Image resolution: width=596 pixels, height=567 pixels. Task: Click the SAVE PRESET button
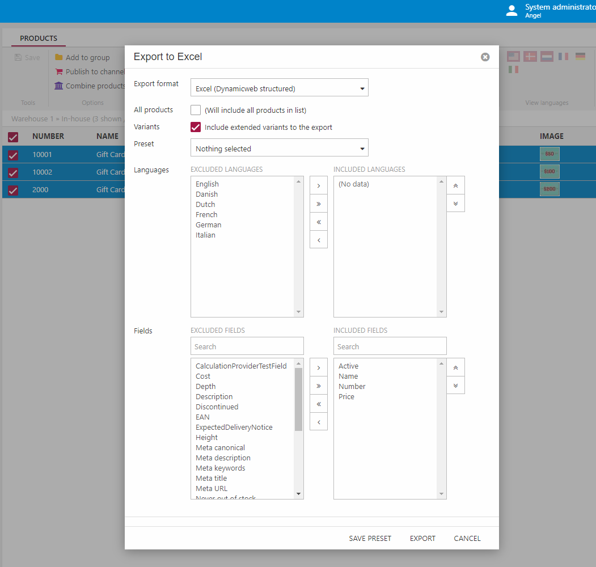[370, 539]
